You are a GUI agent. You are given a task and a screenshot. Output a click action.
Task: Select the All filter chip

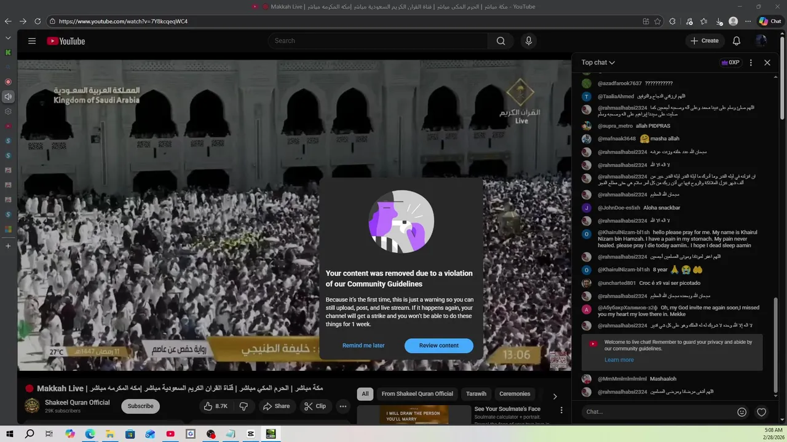(x=365, y=394)
